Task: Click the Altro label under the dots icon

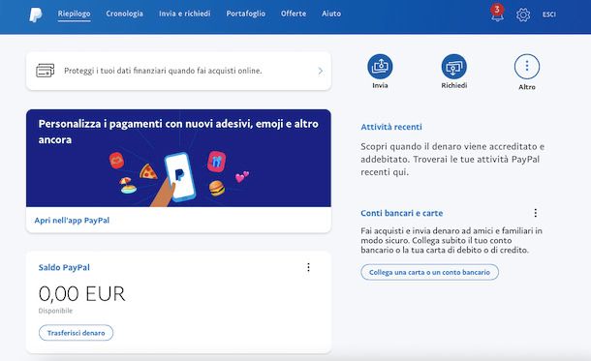Action: 527,87
